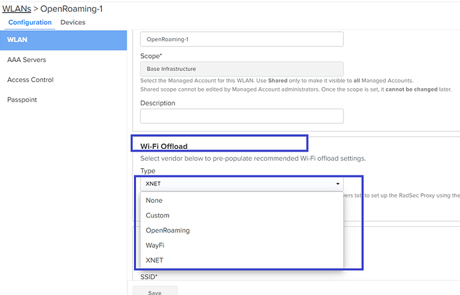Open the WLAN sidebar section
The image size is (460, 295).
point(63,40)
